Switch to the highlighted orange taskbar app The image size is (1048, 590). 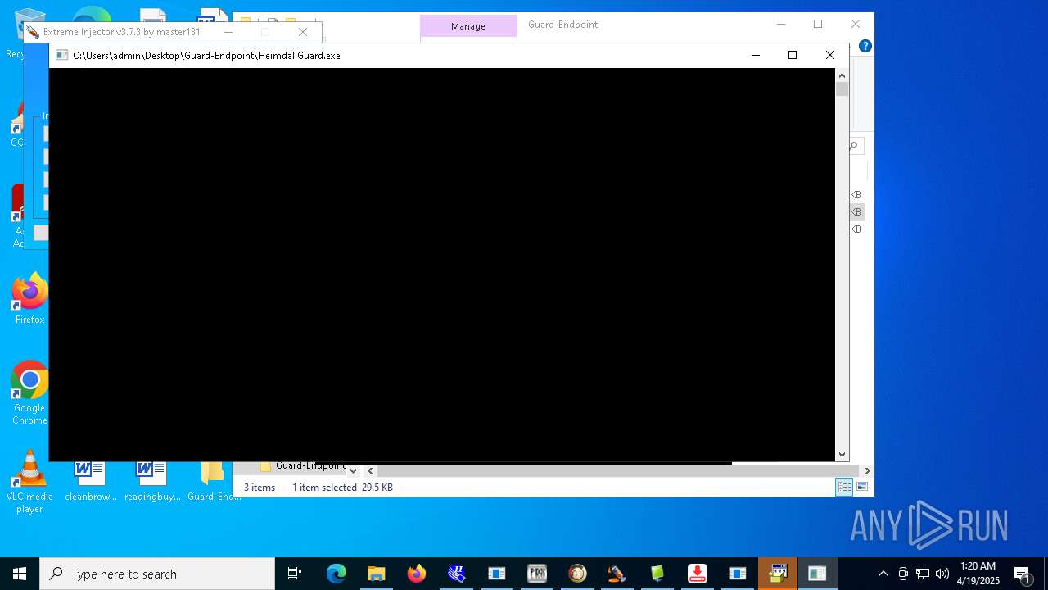tap(778, 574)
